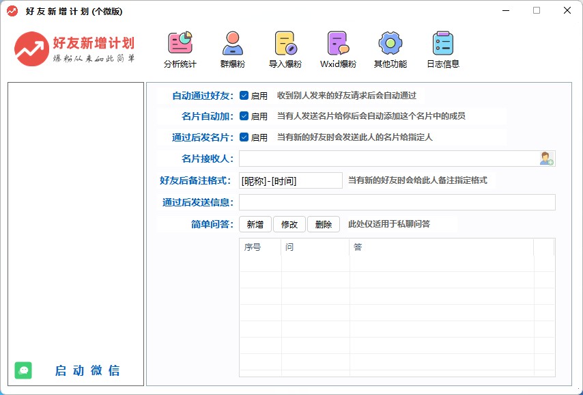This screenshot has height=395, width=583.
Task: Click the 新增 button
Action: [255, 224]
